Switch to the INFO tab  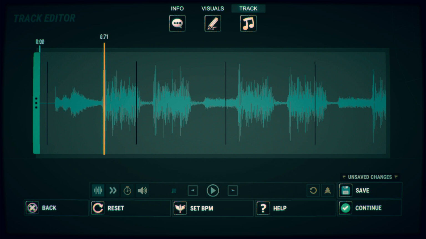pyautogui.click(x=177, y=8)
